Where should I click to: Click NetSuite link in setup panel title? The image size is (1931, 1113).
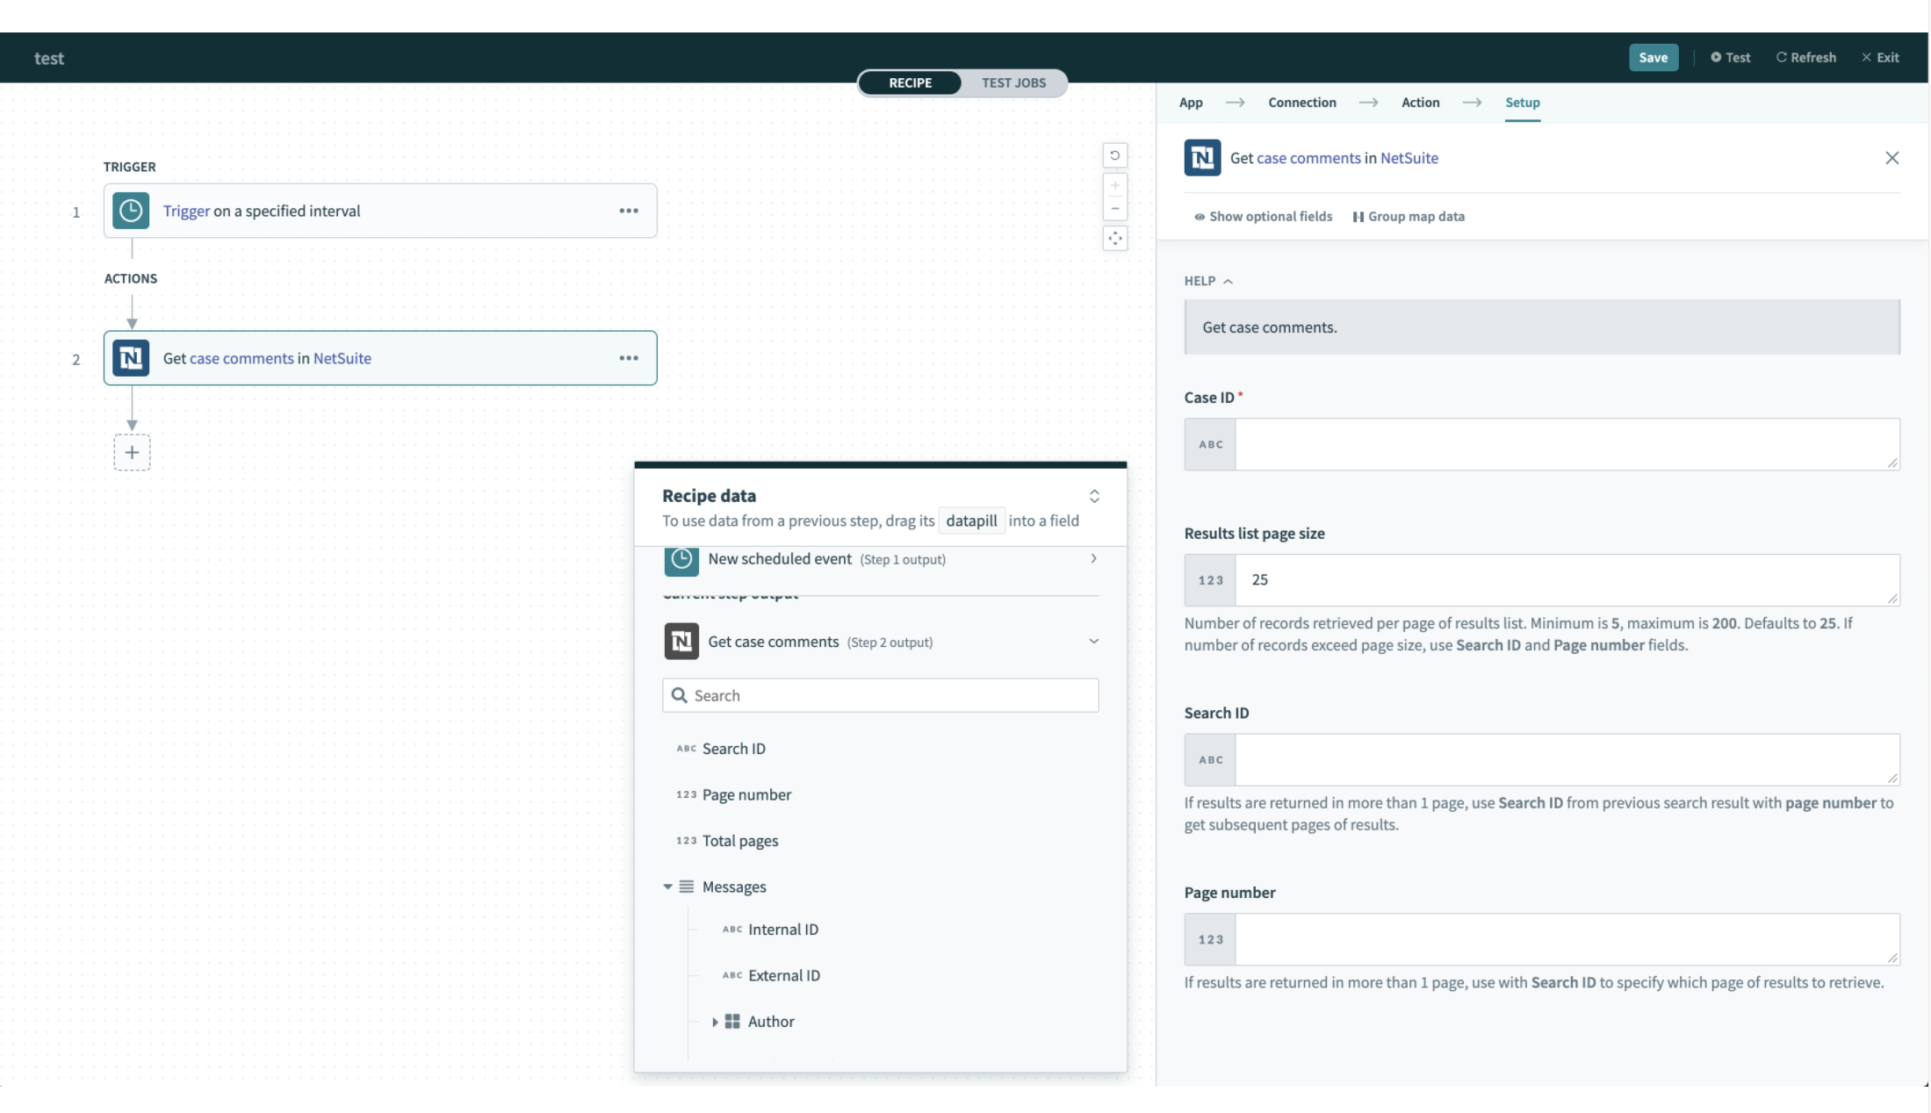pyautogui.click(x=1409, y=158)
